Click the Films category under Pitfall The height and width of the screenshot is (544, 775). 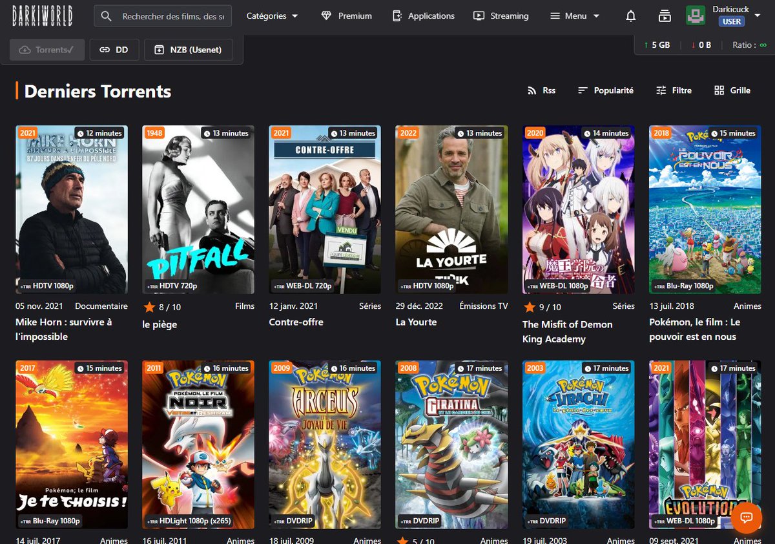[245, 306]
